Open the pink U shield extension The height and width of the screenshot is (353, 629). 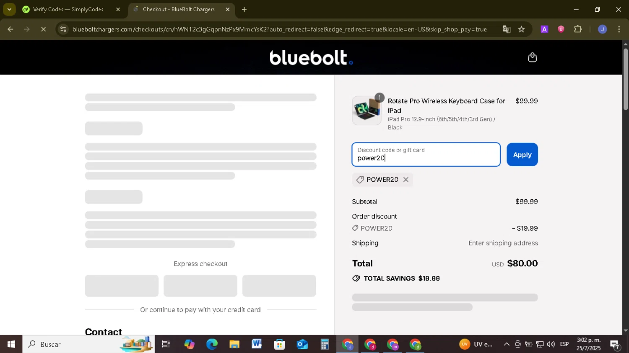[x=561, y=29]
